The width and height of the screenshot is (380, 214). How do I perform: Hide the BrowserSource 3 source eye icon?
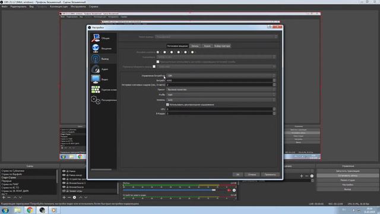(x=64, y=183)
